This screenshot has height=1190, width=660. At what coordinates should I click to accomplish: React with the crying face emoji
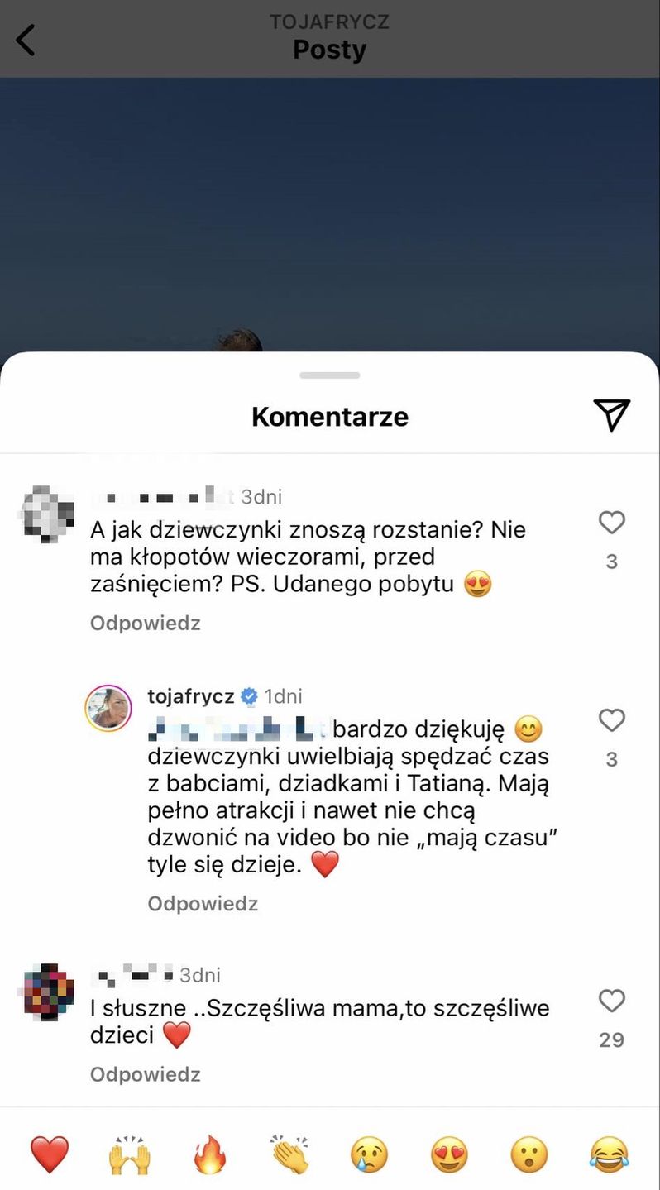point(370,1154)
